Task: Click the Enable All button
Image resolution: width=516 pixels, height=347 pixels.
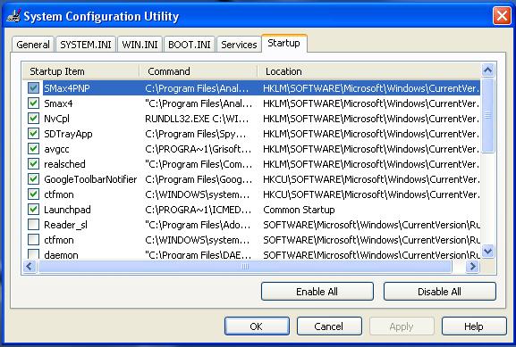Action: tap(317, 292)
